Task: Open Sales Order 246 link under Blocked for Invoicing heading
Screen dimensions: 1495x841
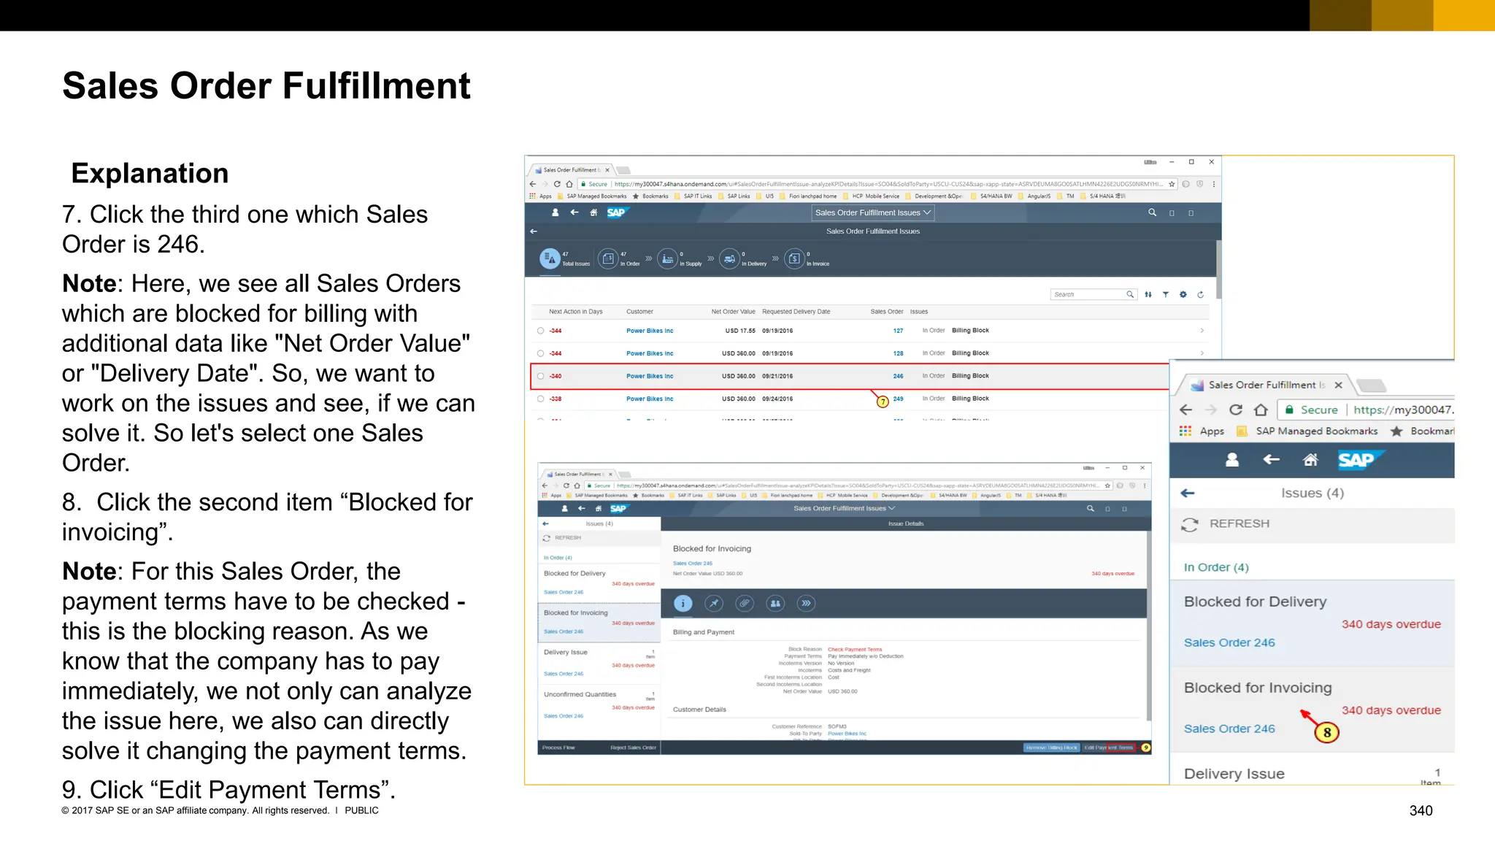Action: click(692, 564)
